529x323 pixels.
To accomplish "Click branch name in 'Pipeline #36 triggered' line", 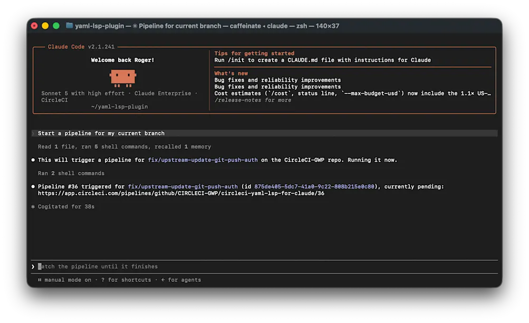I will coord(183,187).
